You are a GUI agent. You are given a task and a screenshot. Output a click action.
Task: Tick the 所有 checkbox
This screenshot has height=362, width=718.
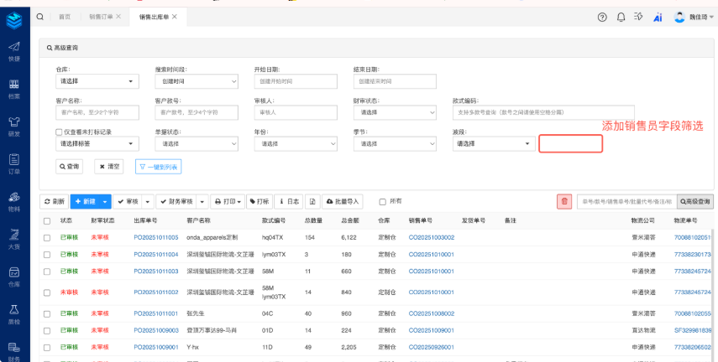coord(384,201)
